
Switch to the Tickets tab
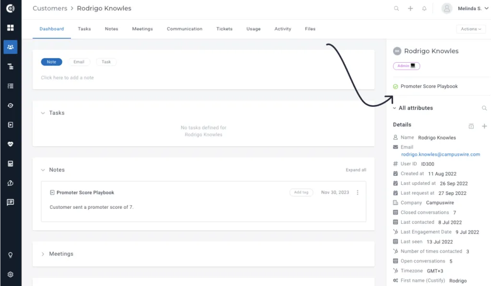click(224, 29)
